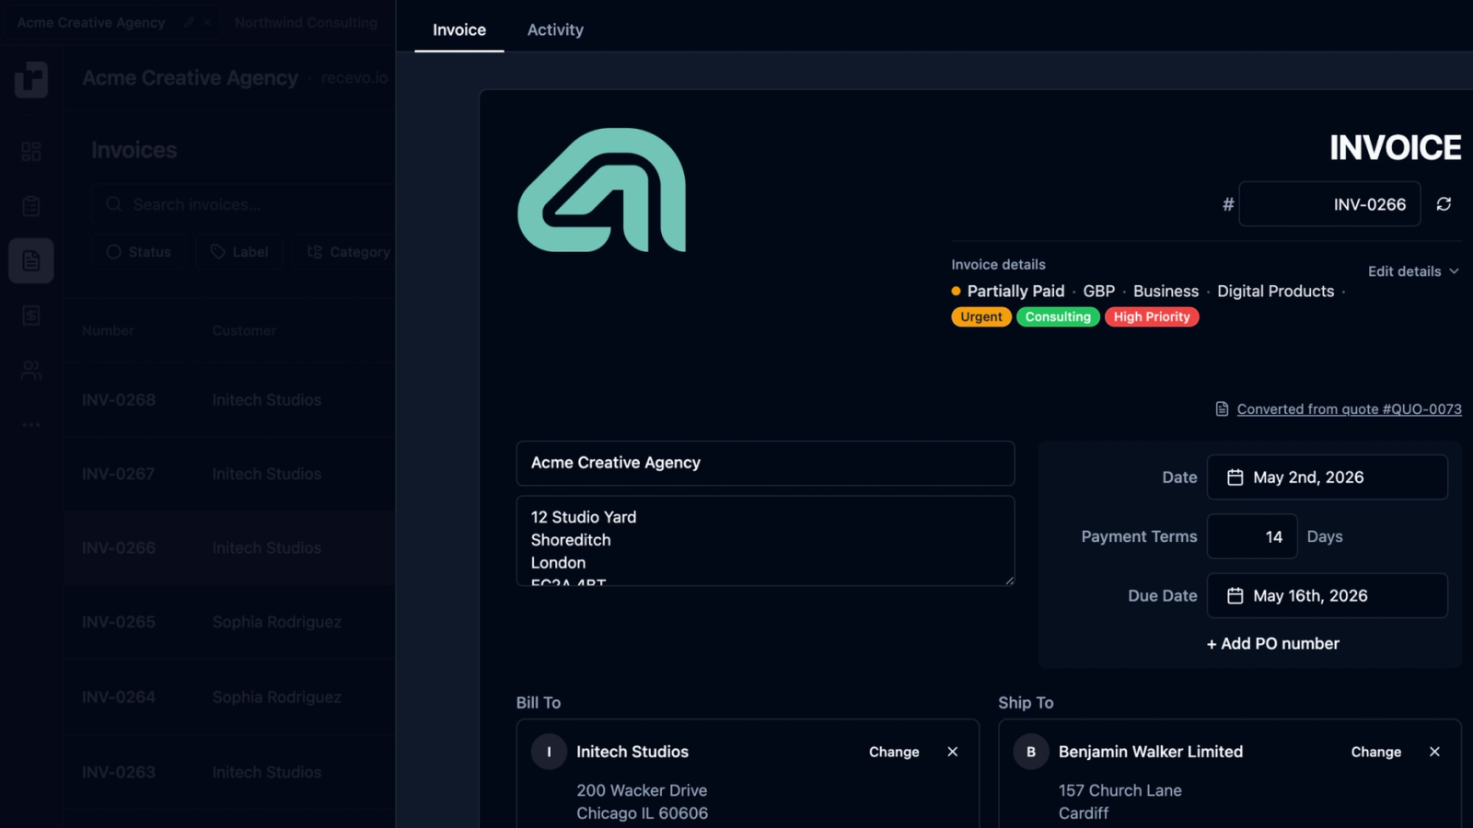The image size is (1473, 828).
Task: Open the receipt dollar icon in sidebar
Action: [x=31, y=316]
